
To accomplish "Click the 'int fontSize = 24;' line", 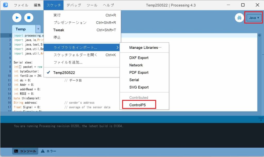I will [x=28, y=76].
